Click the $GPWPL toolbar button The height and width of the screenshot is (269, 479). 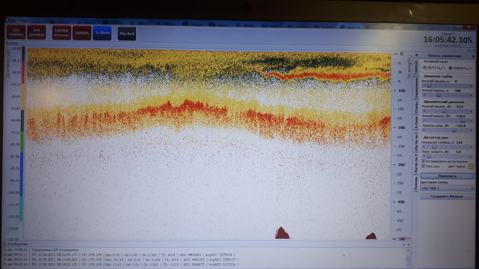[82, 33]
